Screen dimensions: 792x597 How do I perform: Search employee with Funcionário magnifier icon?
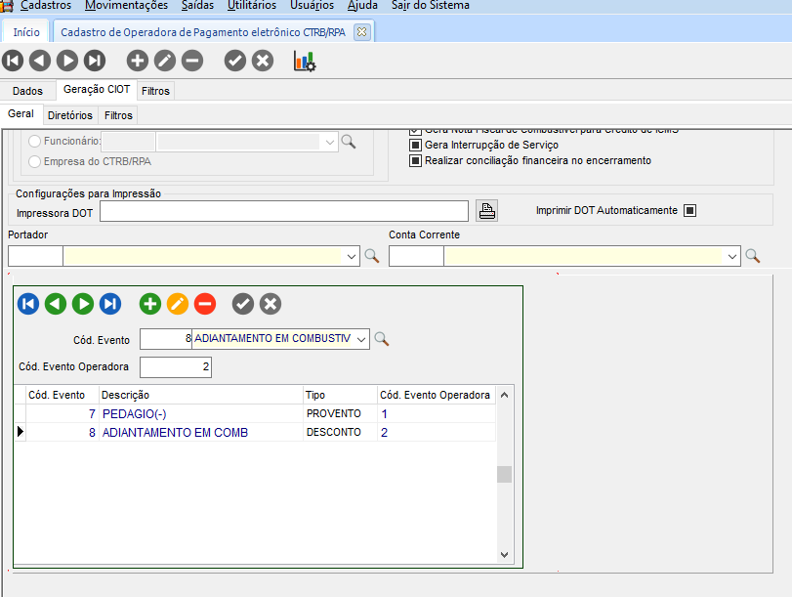tap(349, 142)
